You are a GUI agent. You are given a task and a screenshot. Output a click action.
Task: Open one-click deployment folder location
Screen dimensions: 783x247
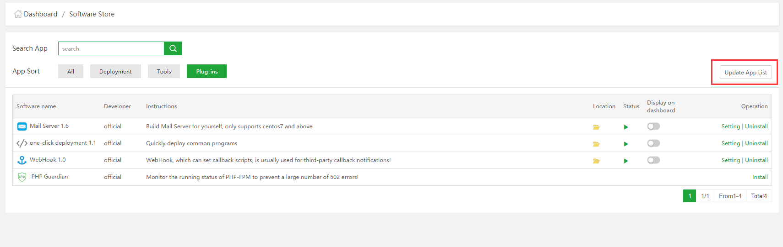tap(596, 144)
